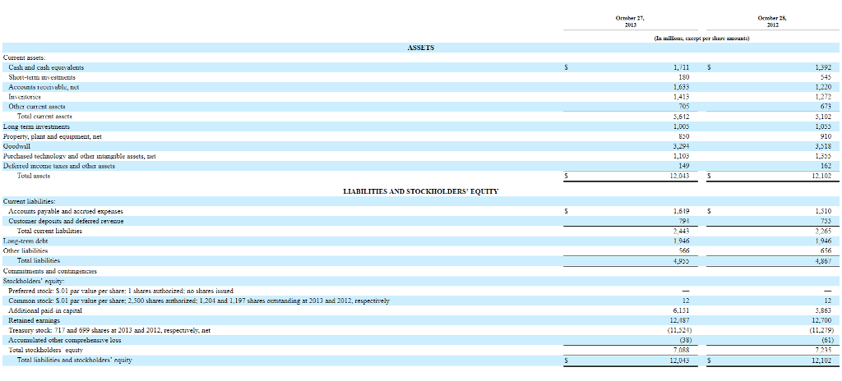The width and height of the screenshot is (842, 381).
Task: Select "Deferred income taxes and other assets" label
Action: pyautogui.click(x=59, y=166)
